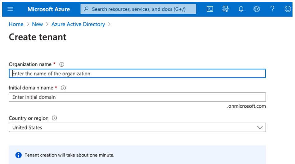Go to Microsoft Azure portal home logo
This screenshot has height=164, width=295.
point(48,9)
